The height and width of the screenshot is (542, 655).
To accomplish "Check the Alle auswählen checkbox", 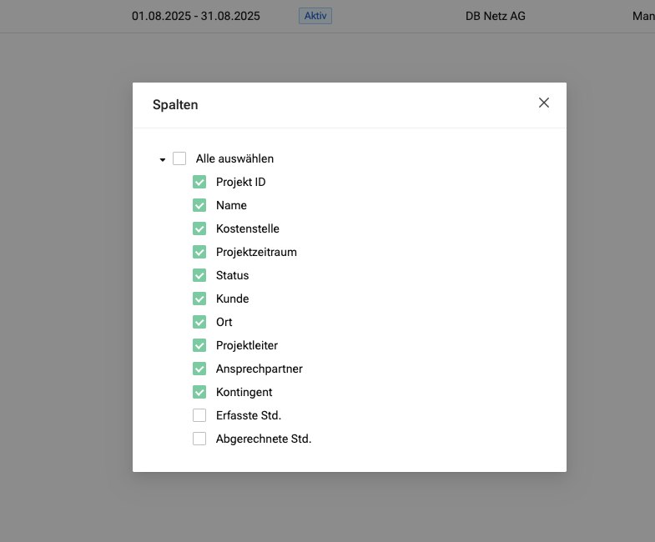I will pyautogui.click(x=179, y=158).
